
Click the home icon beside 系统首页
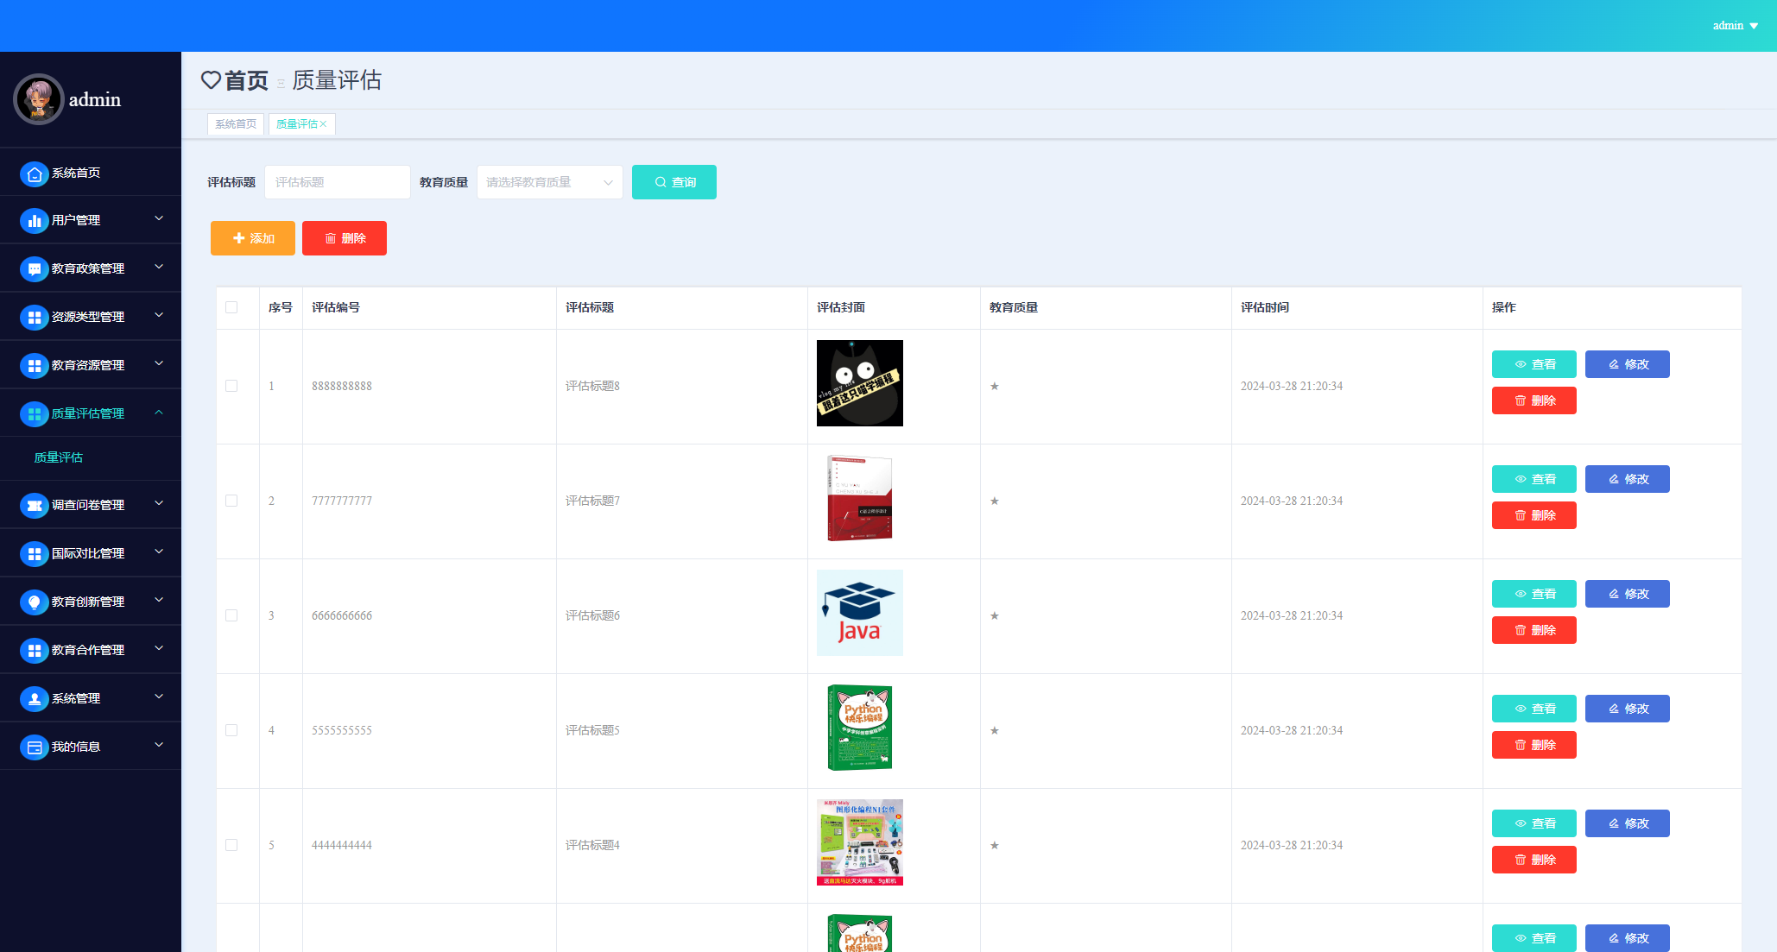(34, 173)
